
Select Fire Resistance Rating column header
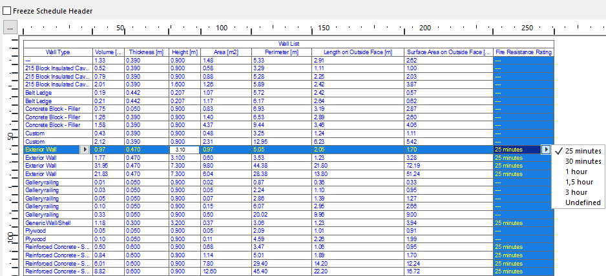(524, 52)
